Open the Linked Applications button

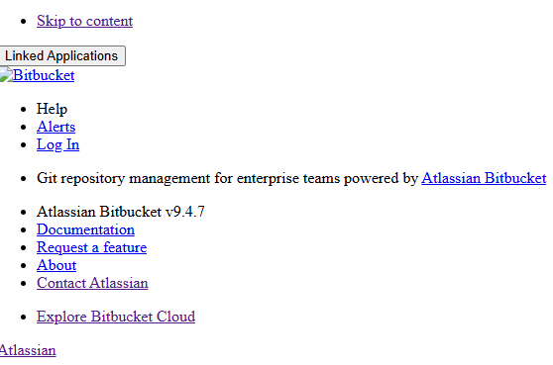pyautogui.click(x=62, y=55)
